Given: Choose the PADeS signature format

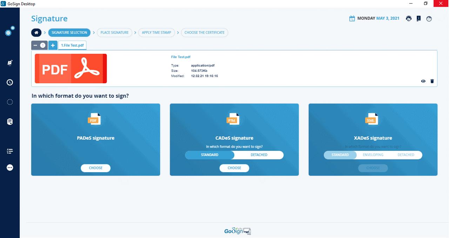Looking at the screenshot, I should [95, 168].
